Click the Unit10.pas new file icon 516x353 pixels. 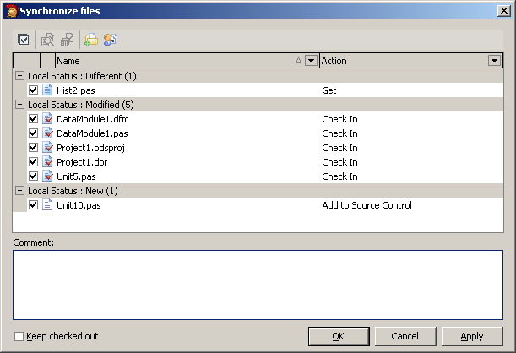point(48,205)
